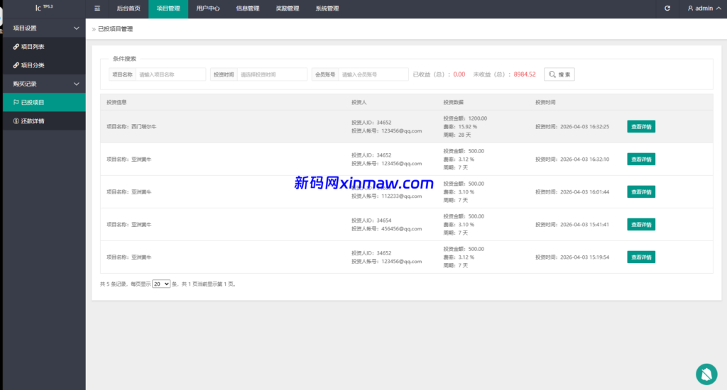727x390 pixels.
Task: Click the notification bell floating icon
Action: click(706, 374)
